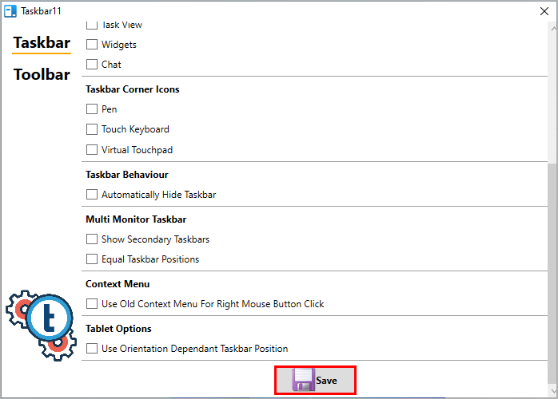Enable Automatically Hide Taskbar
558x399 pixels.
[92, 195]
